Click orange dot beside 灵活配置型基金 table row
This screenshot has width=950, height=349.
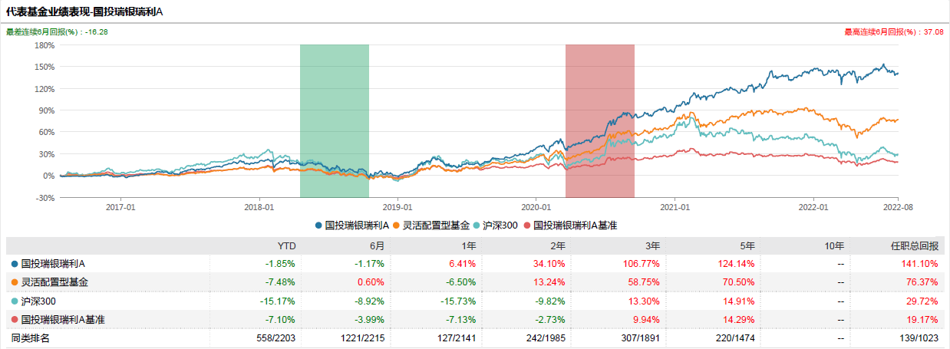(x=15, y=282)
